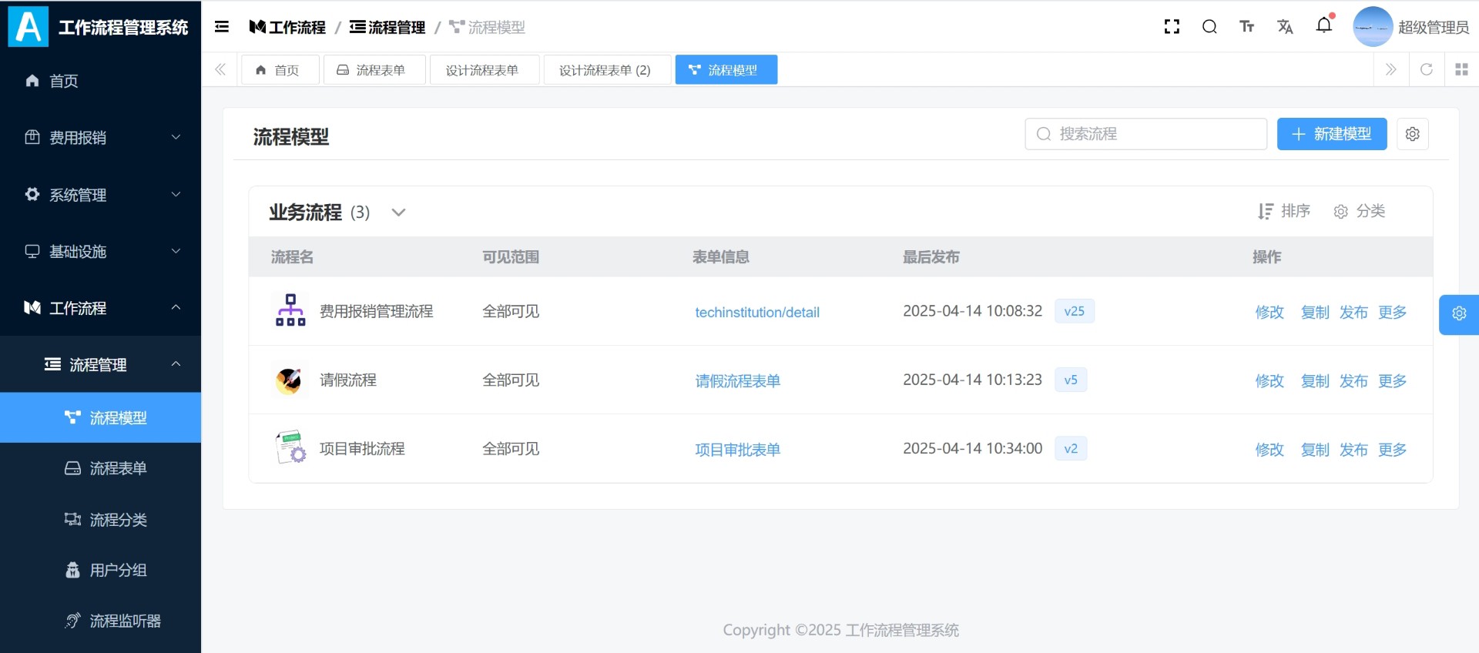Viewport: 1479px width, 653px height.
Task: Collapse the 业务流程 category group
Action: pyautogui.click(x=398, y=213)
